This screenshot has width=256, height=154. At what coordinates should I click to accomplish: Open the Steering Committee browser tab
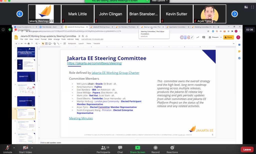point(152,27)
